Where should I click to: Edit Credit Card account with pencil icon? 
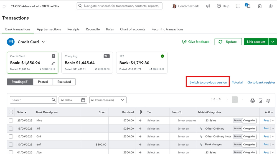[53, 63]
